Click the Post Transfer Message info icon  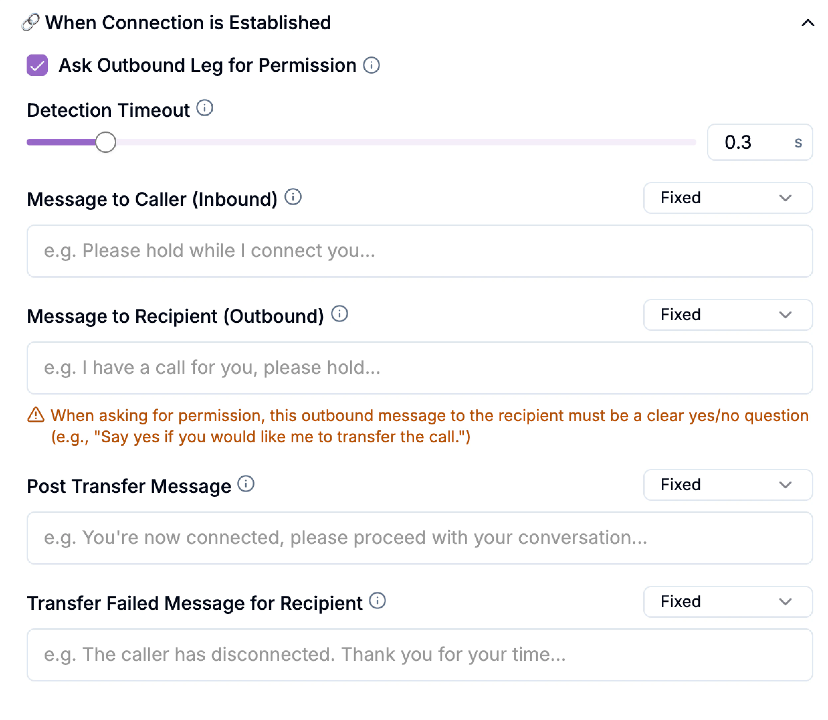click(x=246, y=484)
